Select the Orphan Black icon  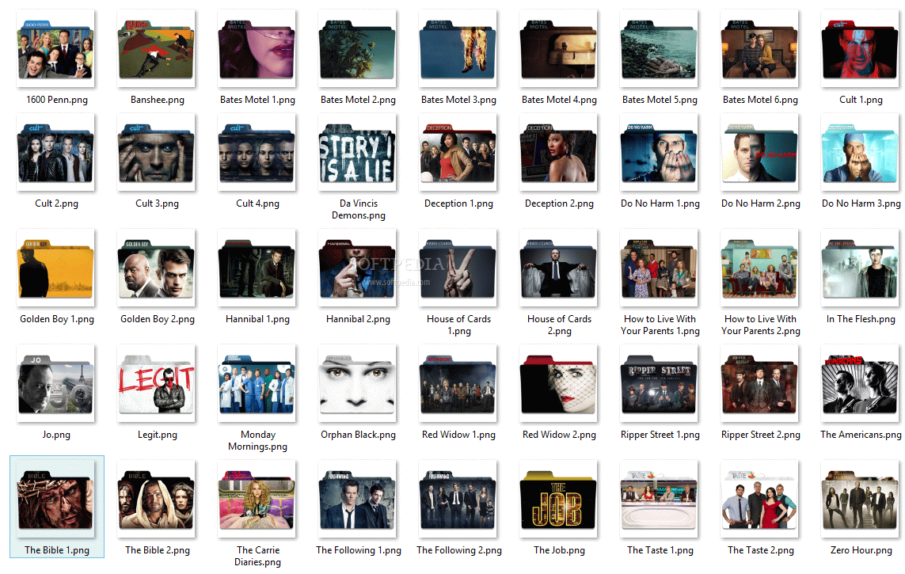tap(358, 384)
